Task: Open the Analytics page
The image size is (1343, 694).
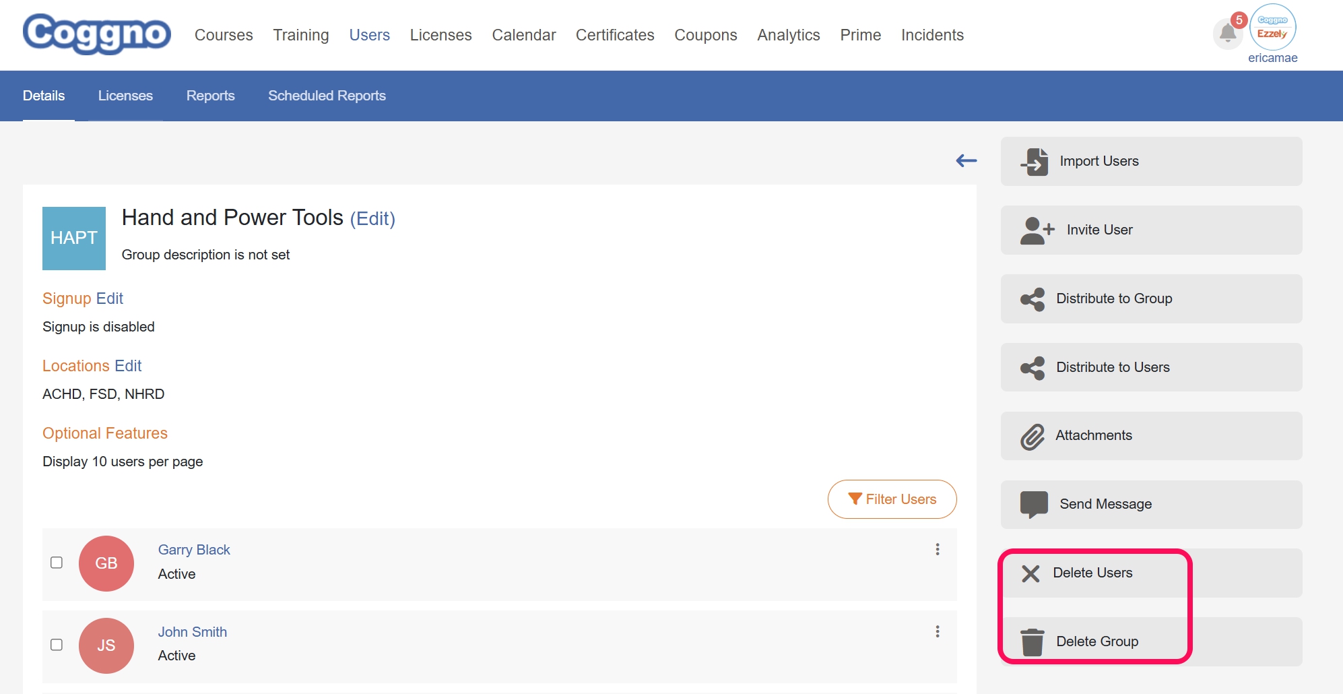Action: (x=789, y=35)
